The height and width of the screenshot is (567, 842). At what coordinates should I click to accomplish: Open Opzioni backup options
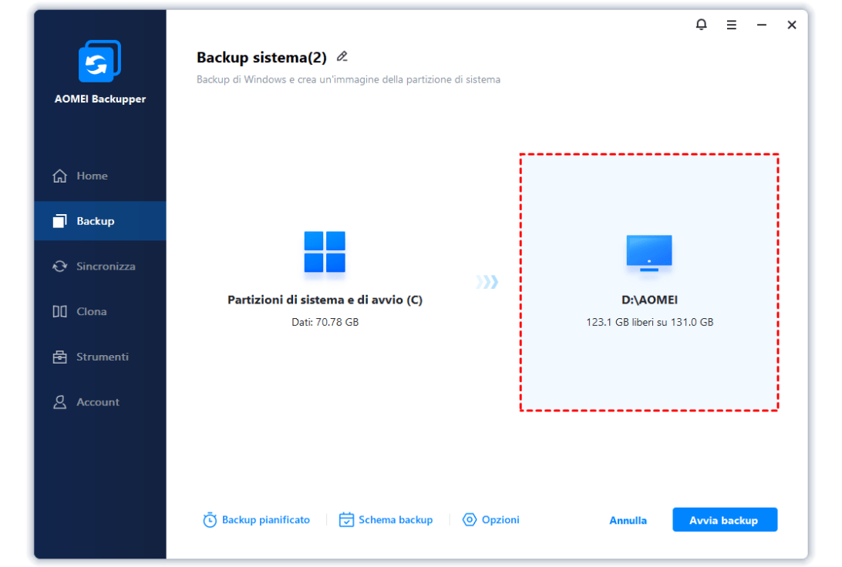coord(491,520)
